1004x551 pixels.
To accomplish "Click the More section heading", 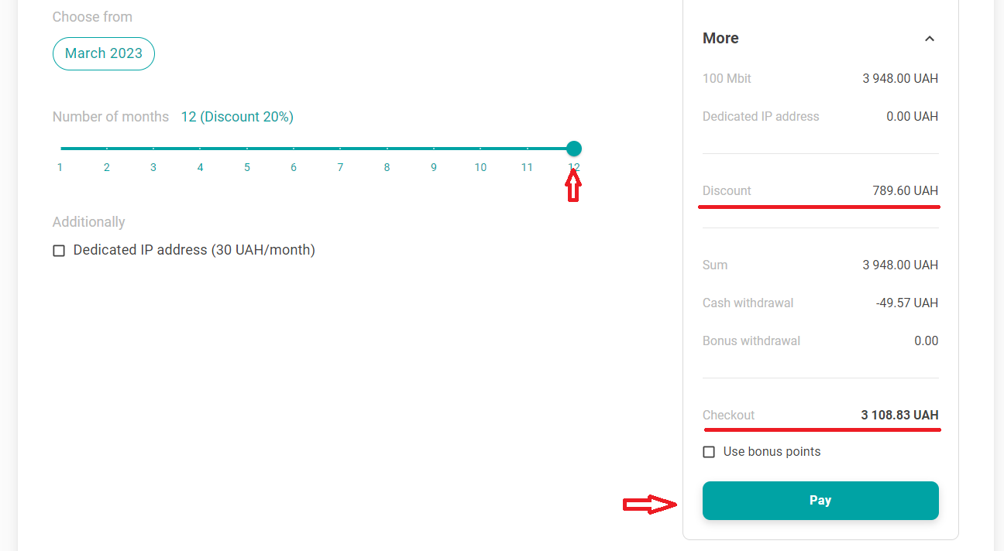I will [x=720, y=38].
